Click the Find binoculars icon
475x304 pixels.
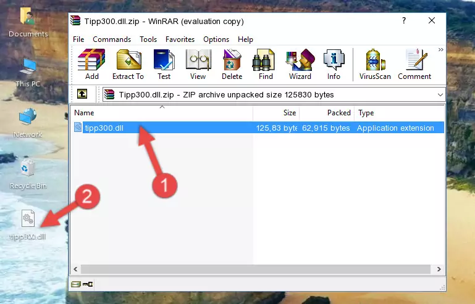(x=266, y=64)
